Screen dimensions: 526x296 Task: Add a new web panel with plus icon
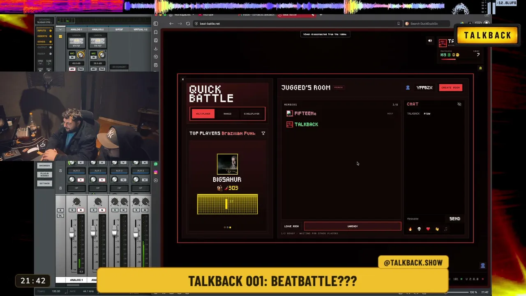pos(156,180)
